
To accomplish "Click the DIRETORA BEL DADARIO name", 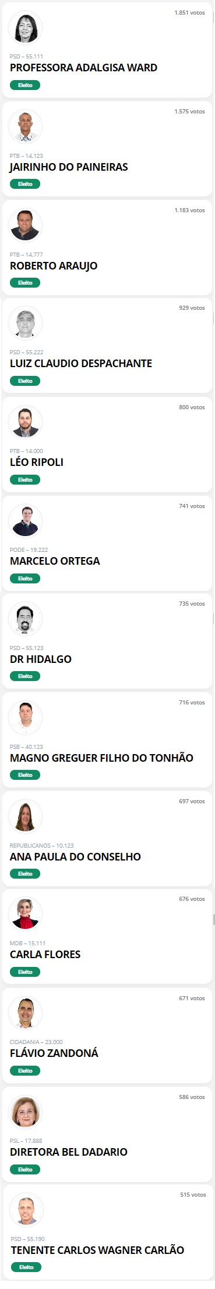I will tap(69, 1152).
